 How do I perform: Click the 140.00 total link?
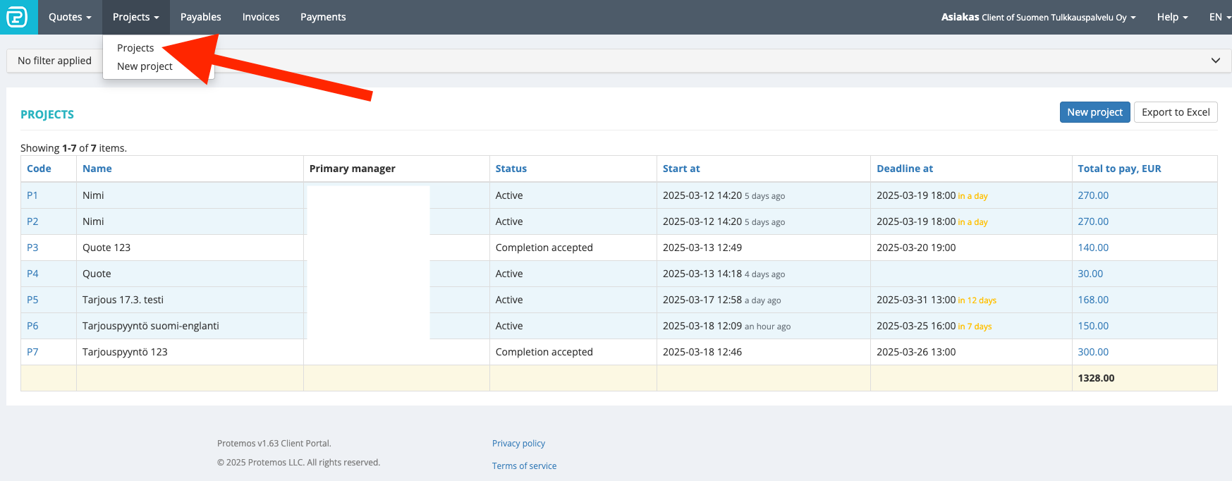(x=1093, y=248)
